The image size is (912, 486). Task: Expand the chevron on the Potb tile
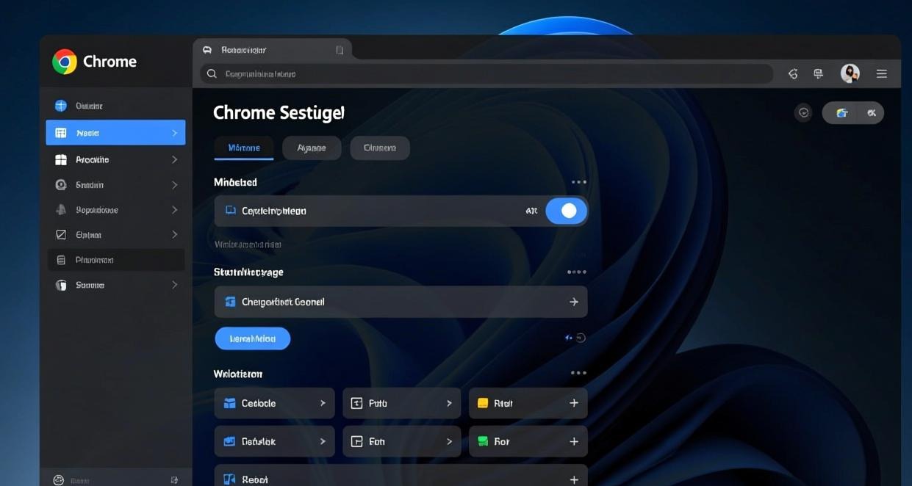pos(449,403)
